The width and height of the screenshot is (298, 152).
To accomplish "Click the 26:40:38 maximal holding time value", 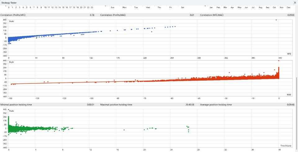I will (190, 105).
